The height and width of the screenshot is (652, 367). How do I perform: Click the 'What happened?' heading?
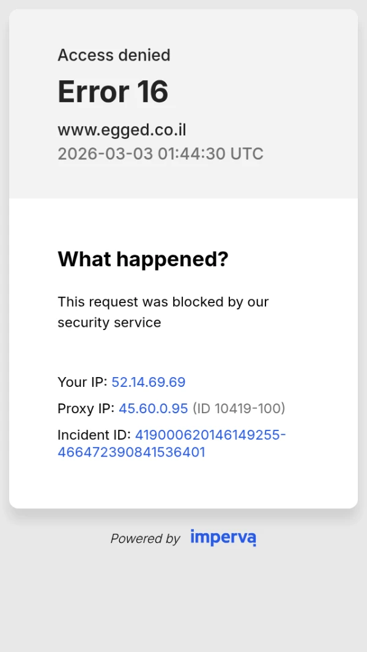click(143, 259)
